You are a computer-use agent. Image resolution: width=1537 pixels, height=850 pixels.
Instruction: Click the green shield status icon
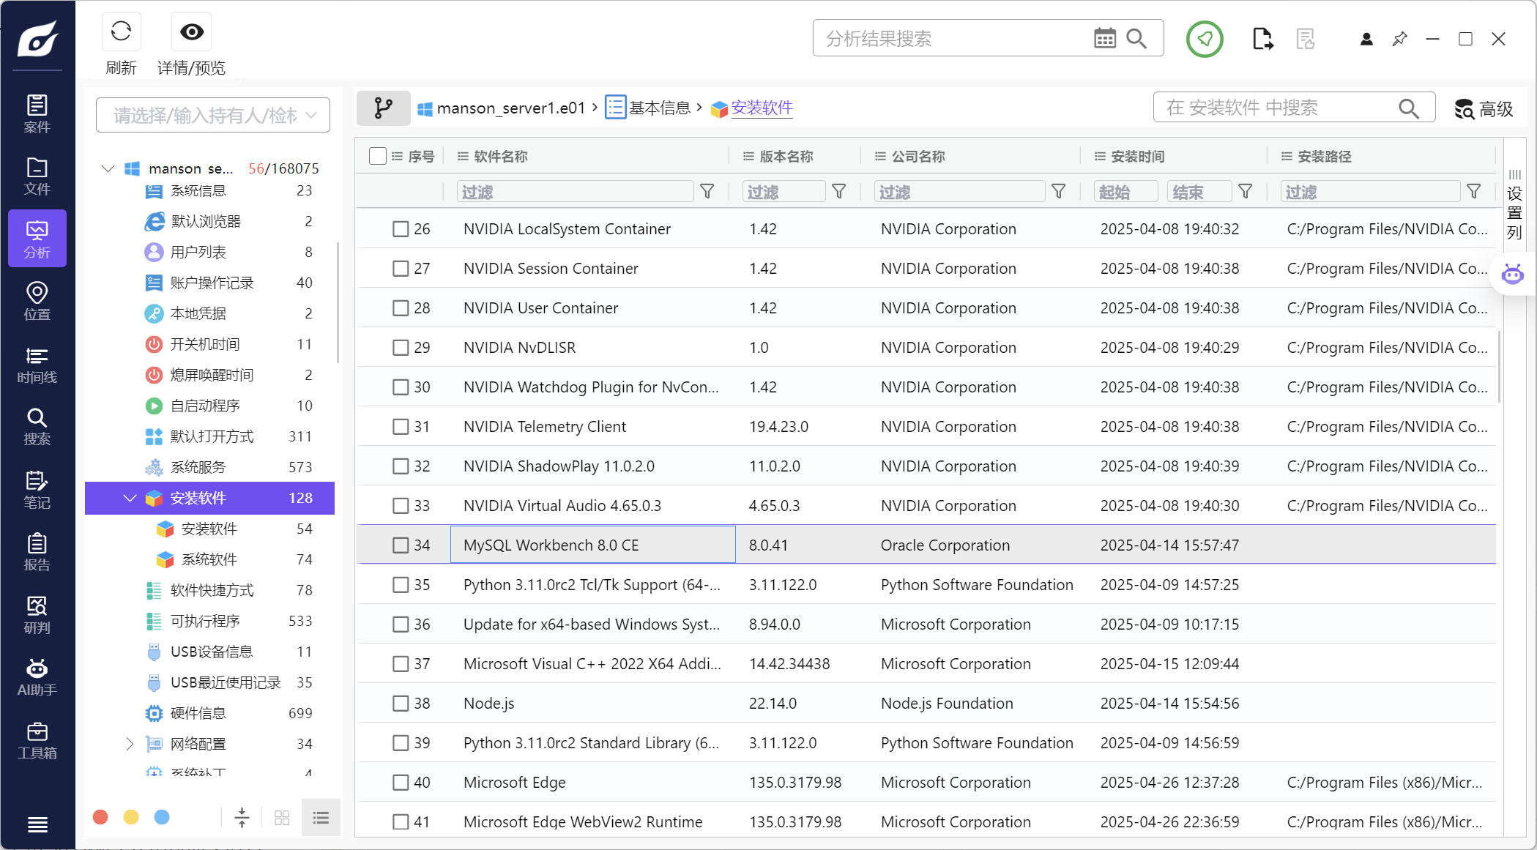click(1204, 38)
